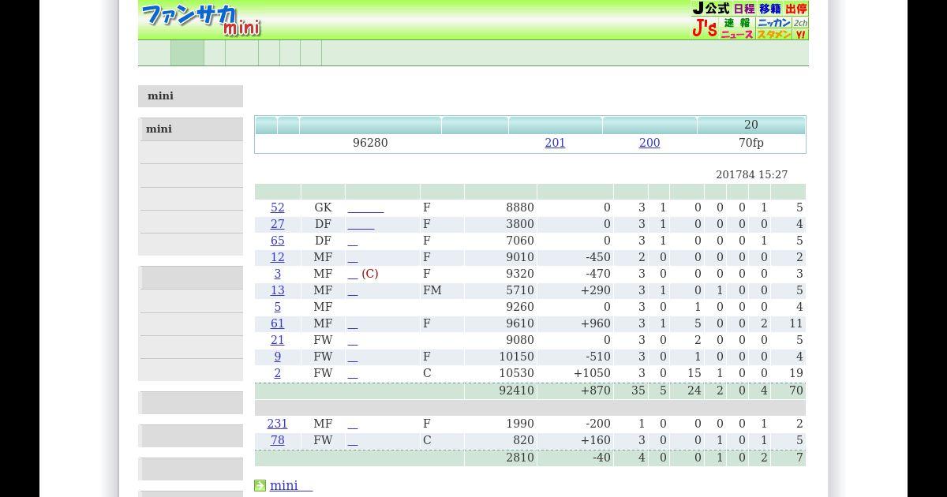This screenshot has height=497, width=947.
Task: Open player number 9 link
Action: pos(277,357)
